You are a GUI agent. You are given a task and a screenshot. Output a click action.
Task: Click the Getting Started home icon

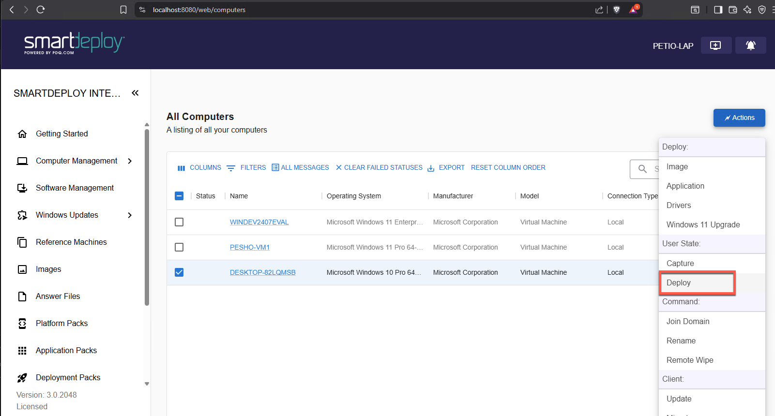click(22, 134)
